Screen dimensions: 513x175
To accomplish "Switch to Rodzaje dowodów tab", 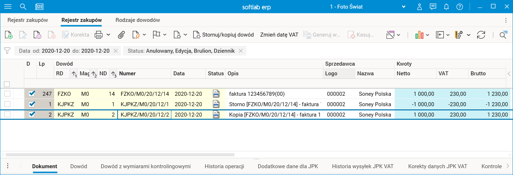I will tap(138, 20).
